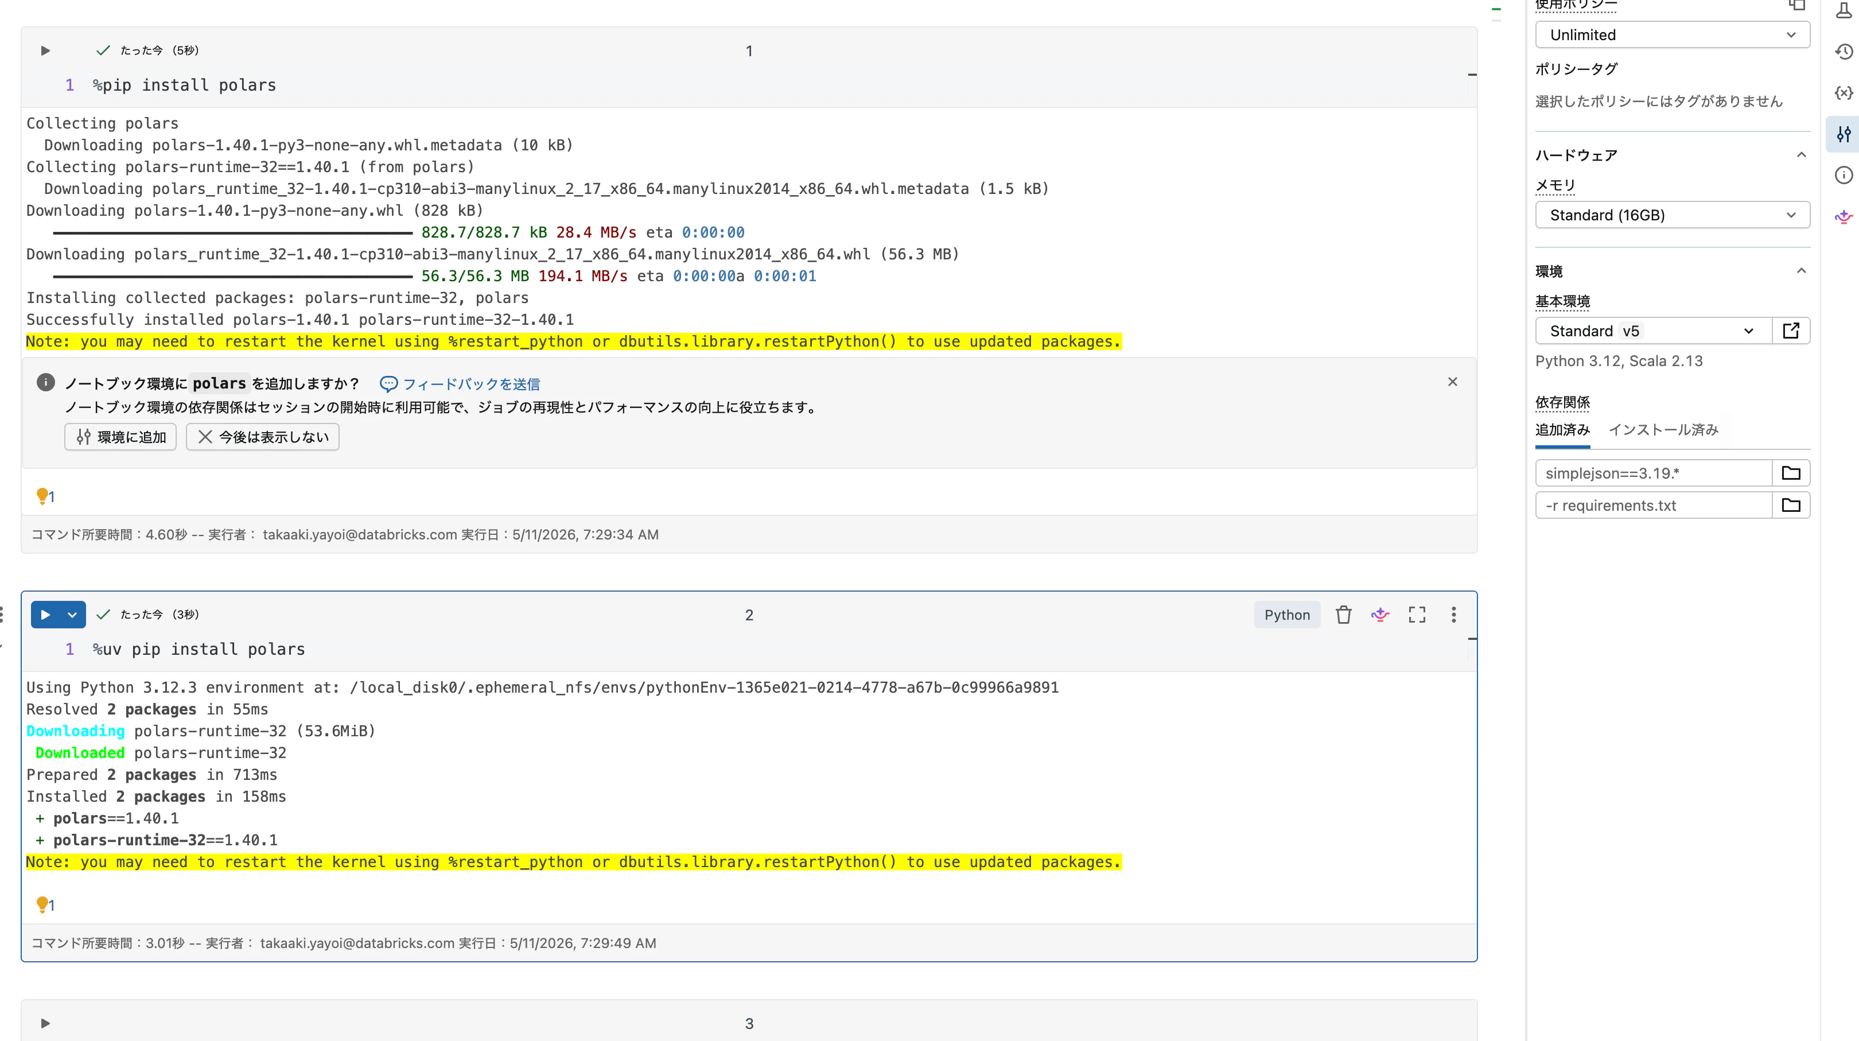Expand cell 2 to fullscreen focus mode

click(x=1417, y=615)
